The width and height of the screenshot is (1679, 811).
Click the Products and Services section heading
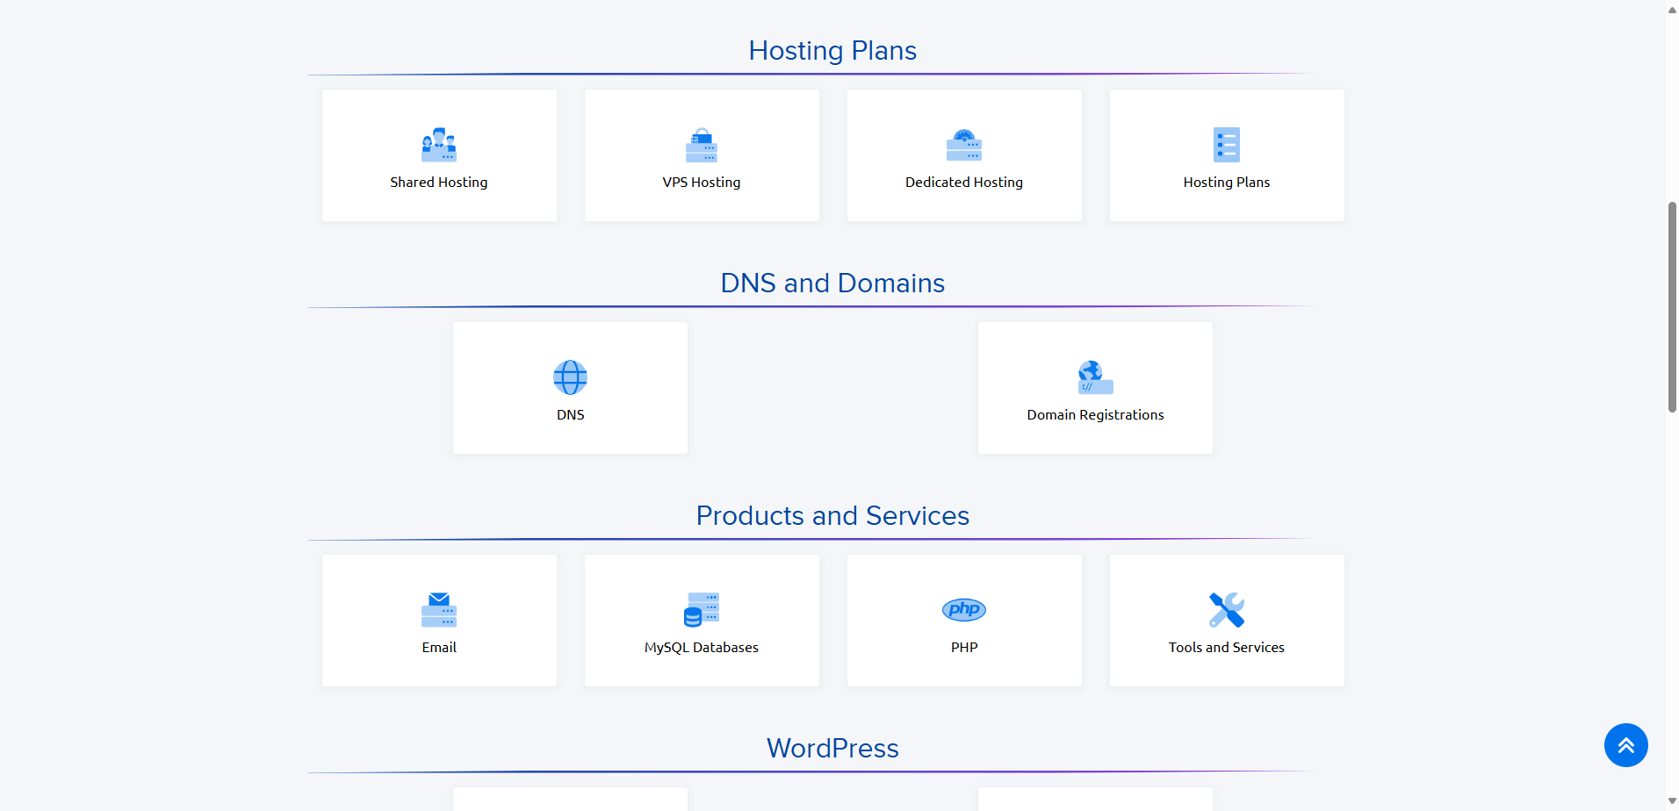(x=832, y=516)
